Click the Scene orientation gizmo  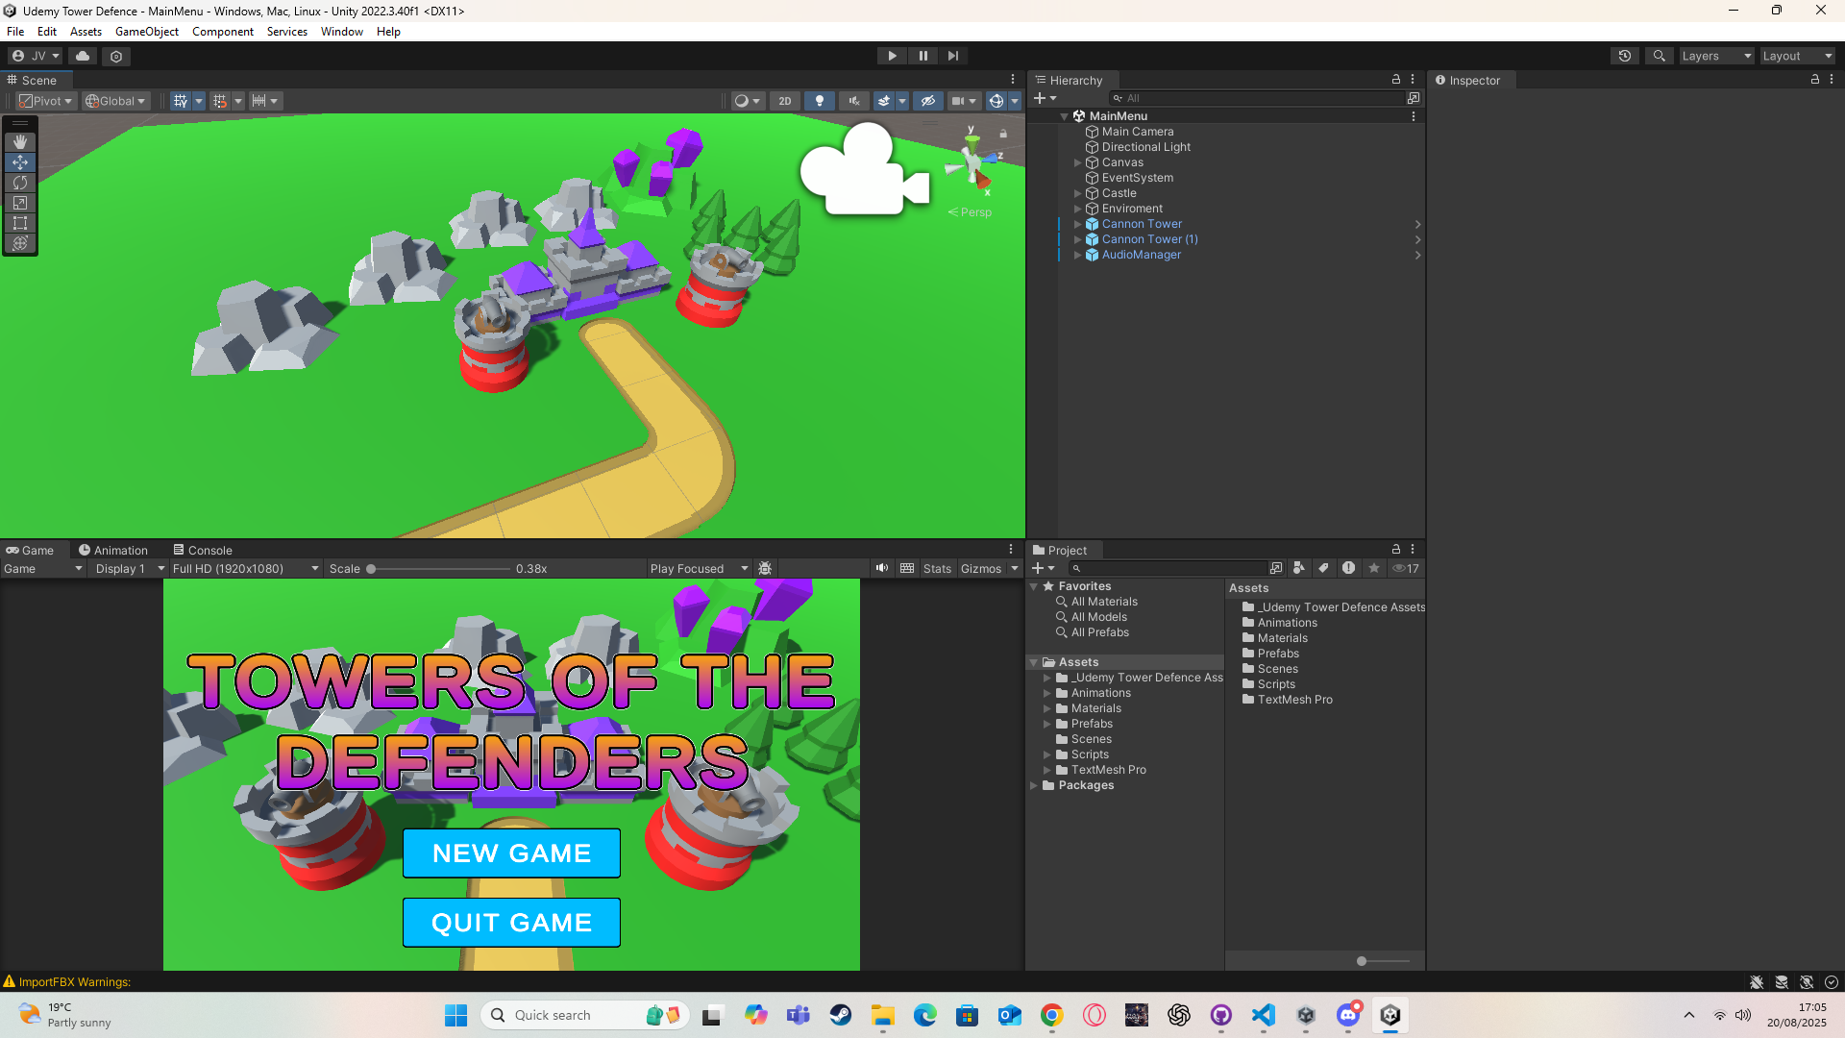(974, 163)
